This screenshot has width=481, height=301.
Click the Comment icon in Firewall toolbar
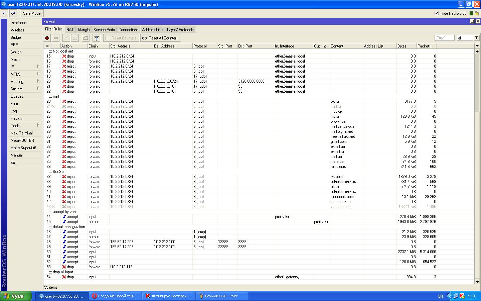click(x=86, y=38)
